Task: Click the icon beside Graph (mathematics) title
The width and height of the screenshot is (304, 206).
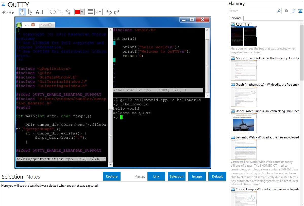Action: click(233, 85)
